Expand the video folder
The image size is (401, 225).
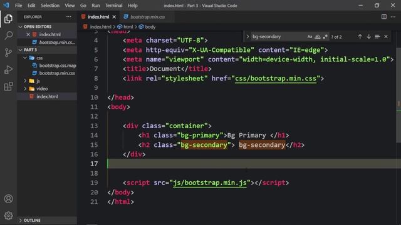point(25,89)
